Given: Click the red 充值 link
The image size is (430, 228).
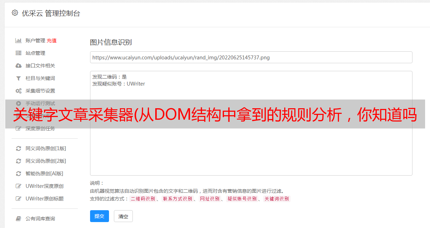Looking at the screenshot, I should pos(52,41).
